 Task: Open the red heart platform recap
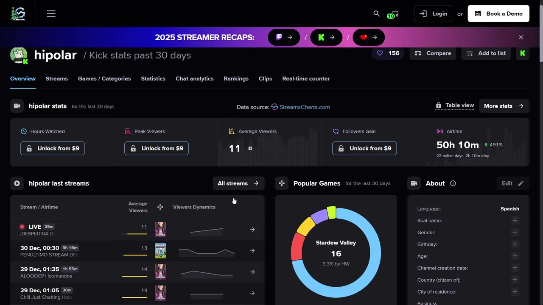coord(369,37)
